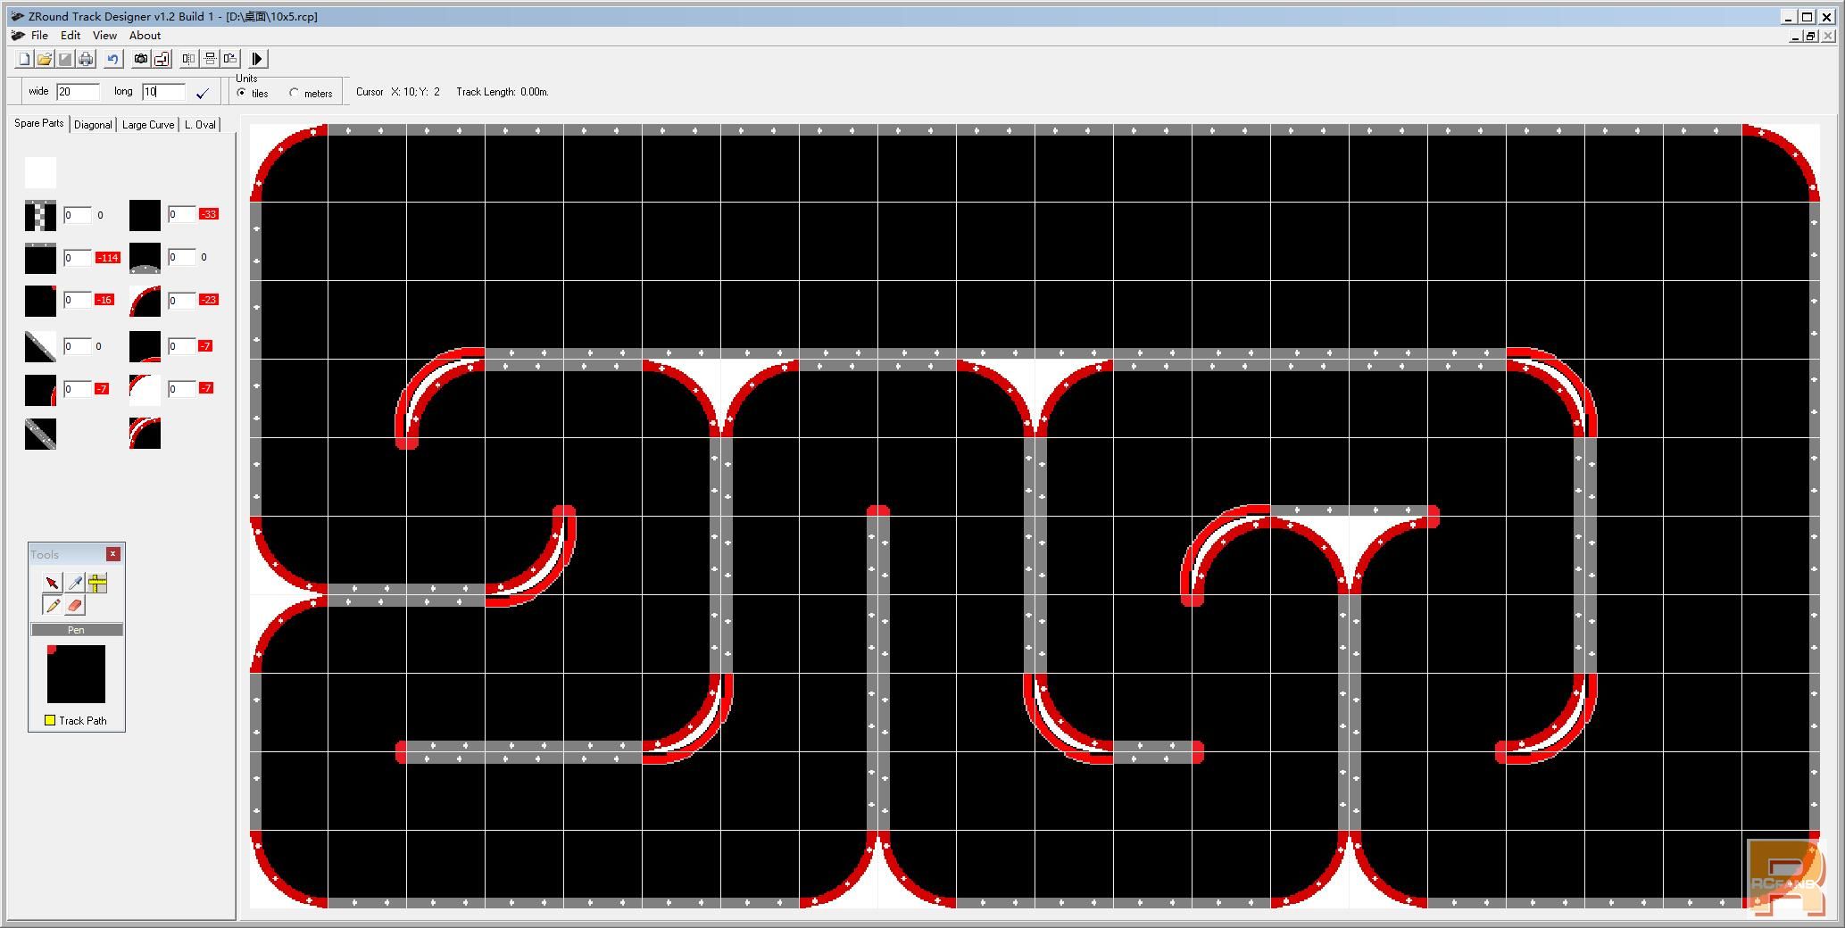Pick the grey bottom arc tile
Viewport: 1845px width, 928px height.
pyautogui.click(x=145, y=259)
